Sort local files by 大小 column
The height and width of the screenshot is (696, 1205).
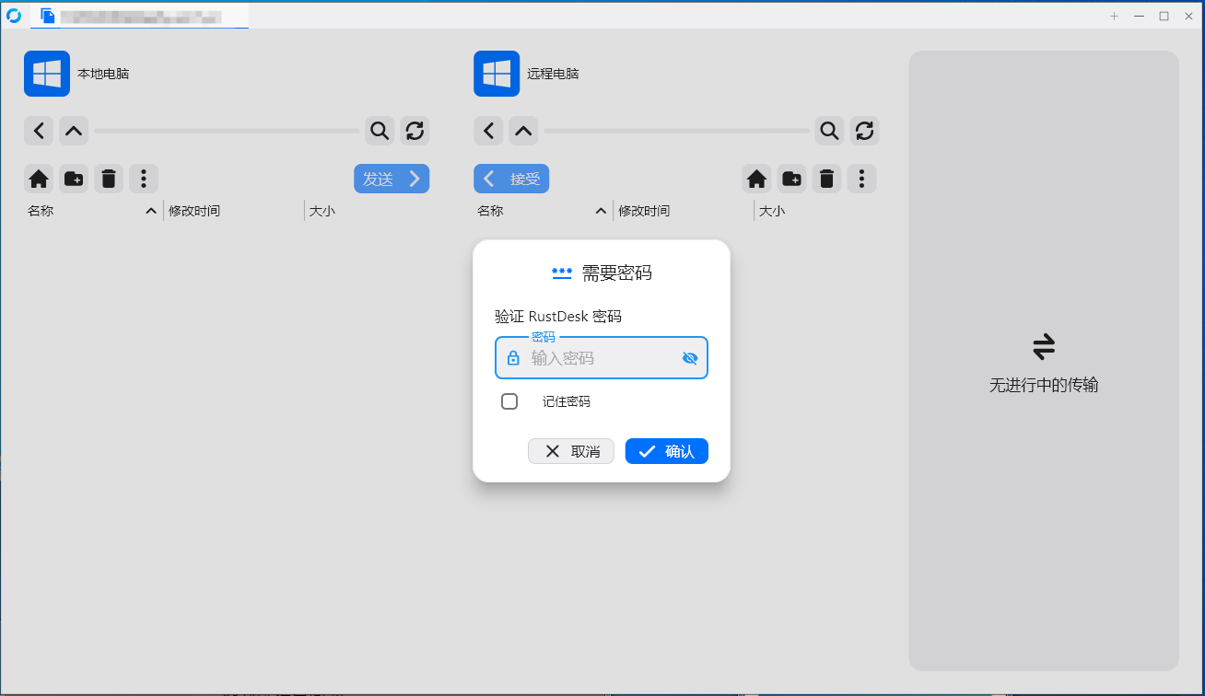pyautogui.click(x=322, y=211)
